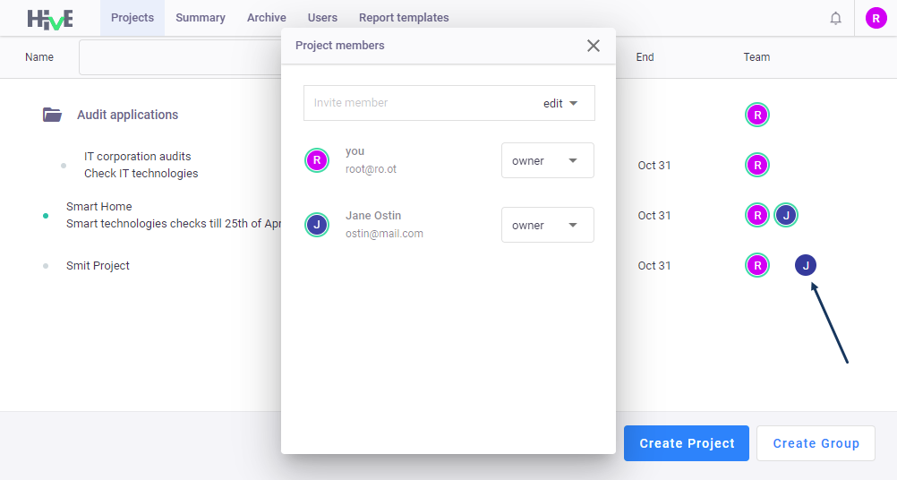Viewport: 897px width, 480px height.
Task: Open the user profile avatar in header
Action: point(876,18)
